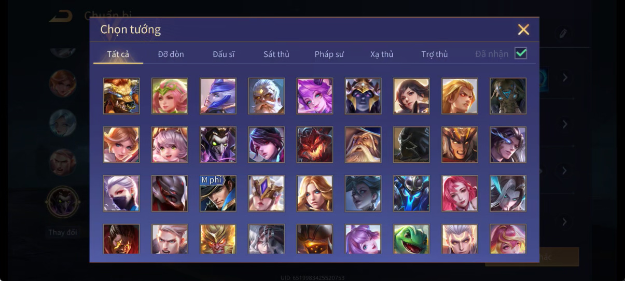
Task: Select the masked silver-haired ninja hero
Action: pos(121,193)
